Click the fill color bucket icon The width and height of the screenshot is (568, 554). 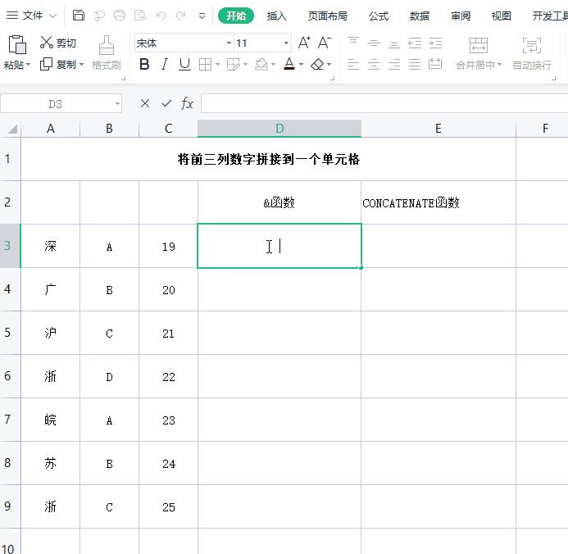click(x=261, y=65)
